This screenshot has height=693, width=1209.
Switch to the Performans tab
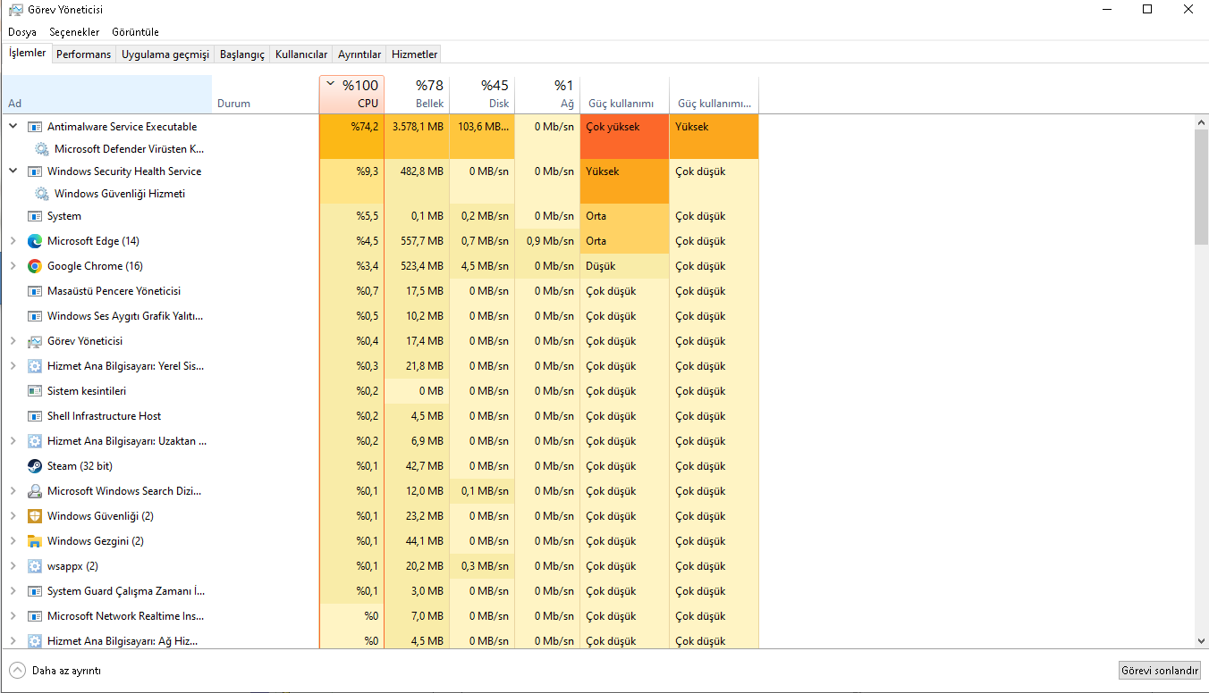tap(84, 54)
